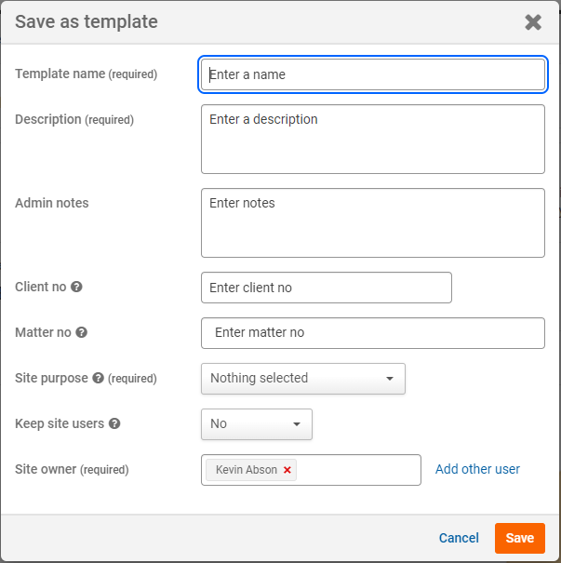This screenshot has width=561, height=563.
Task: Focus the Template name field
Action: pos(373,74)
